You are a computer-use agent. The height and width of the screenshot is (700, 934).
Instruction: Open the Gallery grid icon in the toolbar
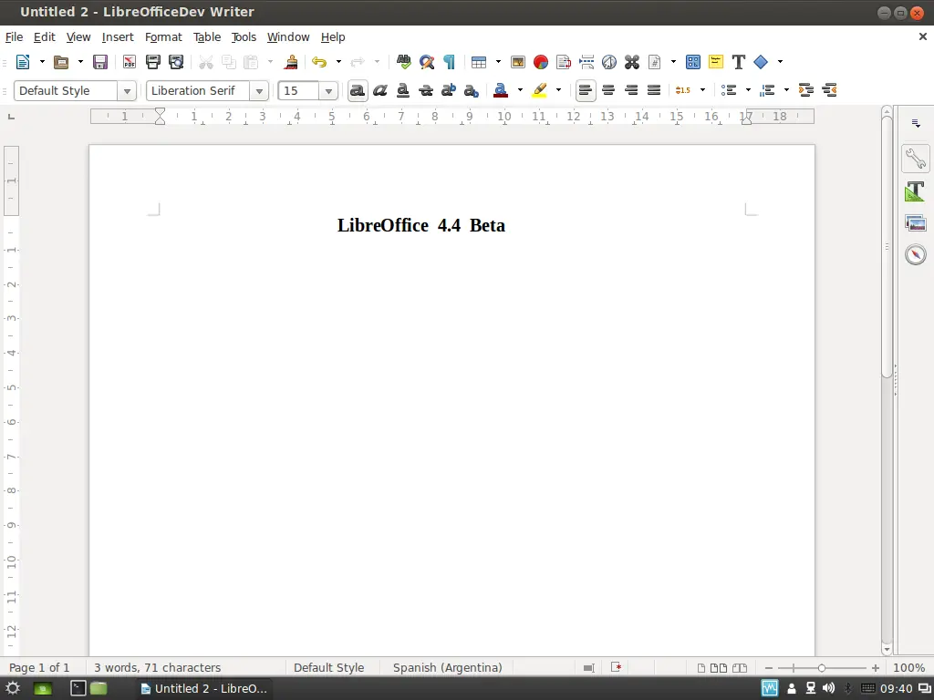click(693, 62)
